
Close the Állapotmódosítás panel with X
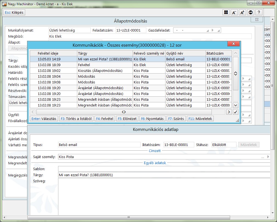pyautogui.click(x=257, y=19)
